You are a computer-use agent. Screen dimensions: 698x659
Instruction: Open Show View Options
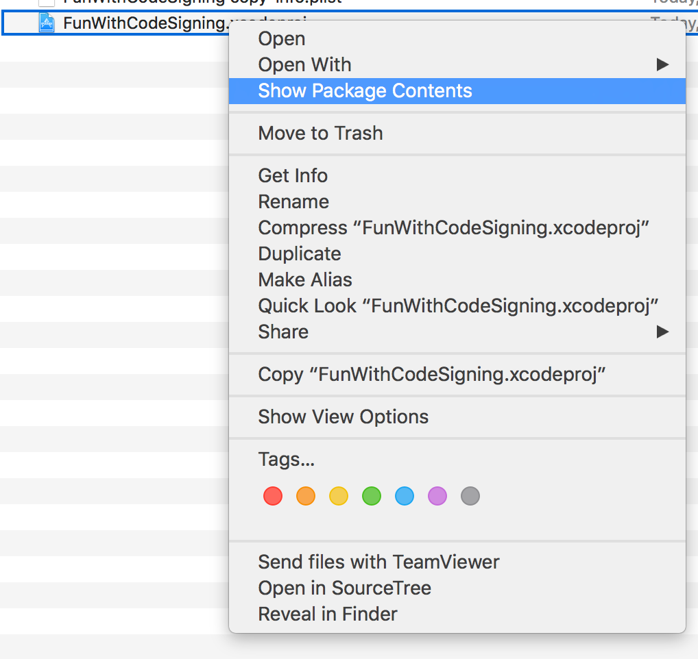tap(343, 417)
